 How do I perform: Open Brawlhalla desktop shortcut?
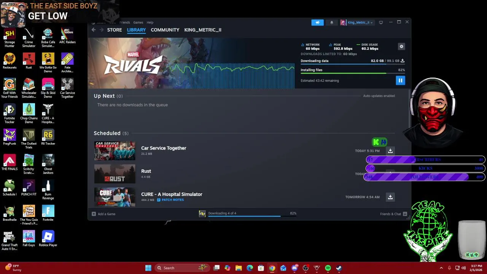tap(10, 213)
